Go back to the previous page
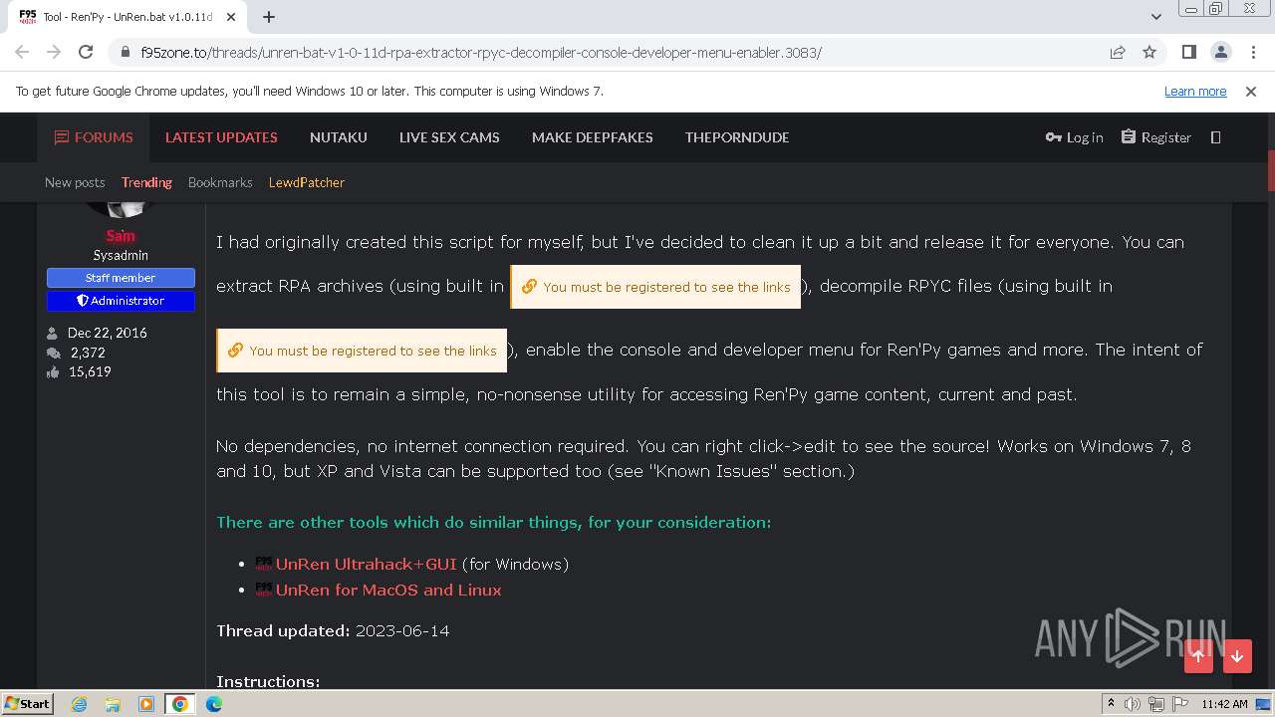This screenshot has height=717, width=1275. pyautogui.click(x=22, y=53)
